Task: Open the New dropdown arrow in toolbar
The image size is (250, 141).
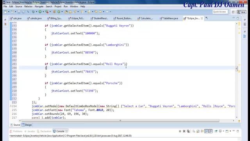Action: click(x=9, y=12)
